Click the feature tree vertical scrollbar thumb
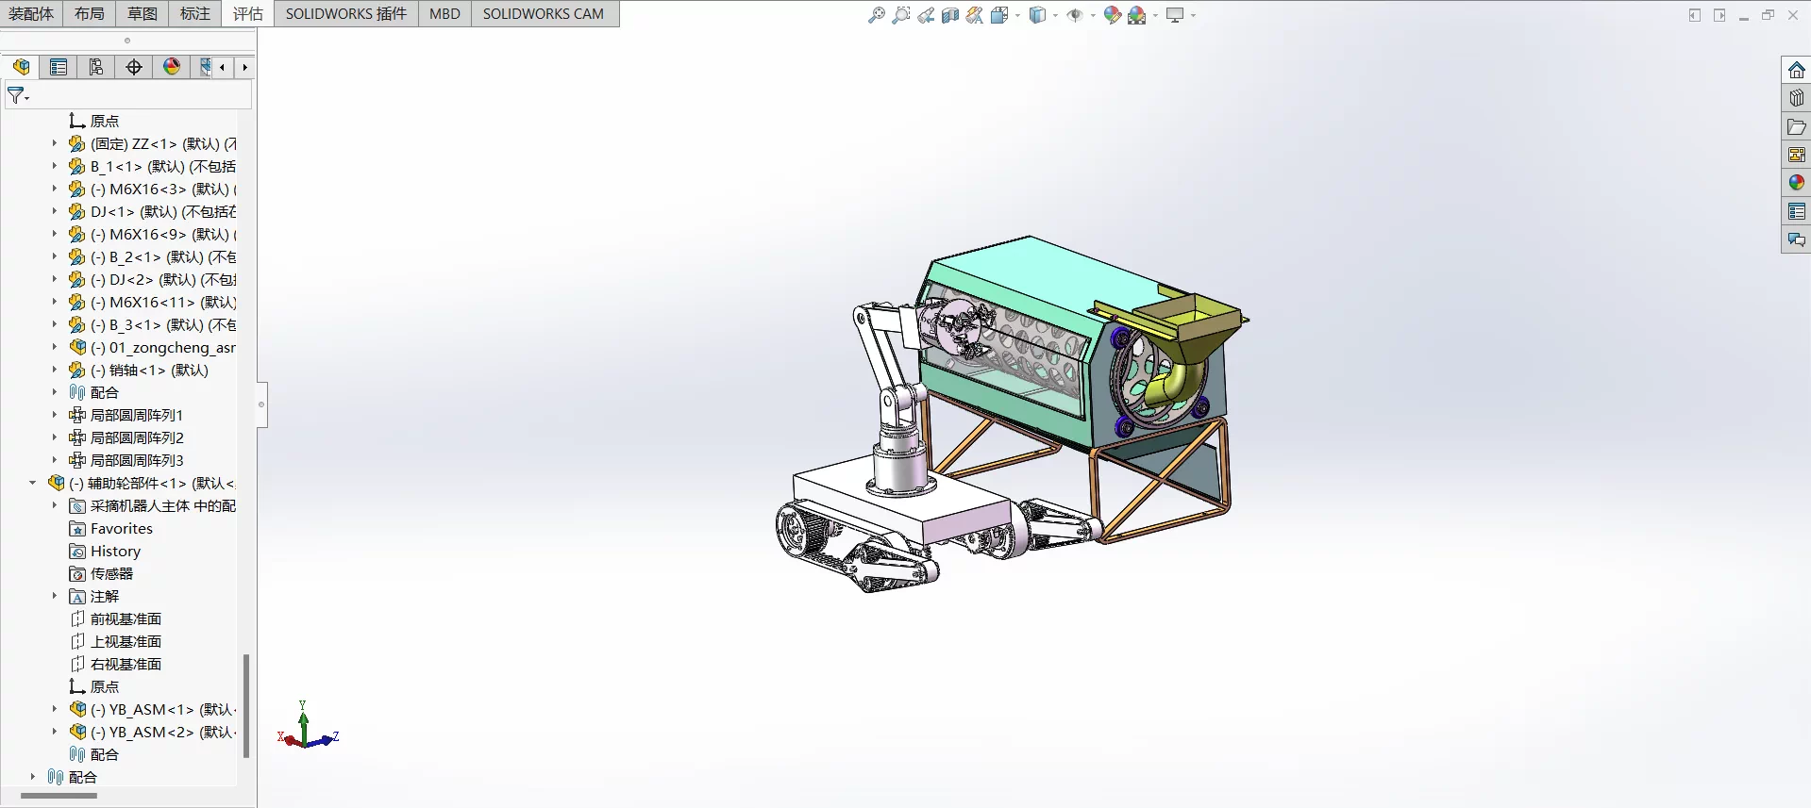Viewport: 1811px width, 808px height. coord(246,705)
